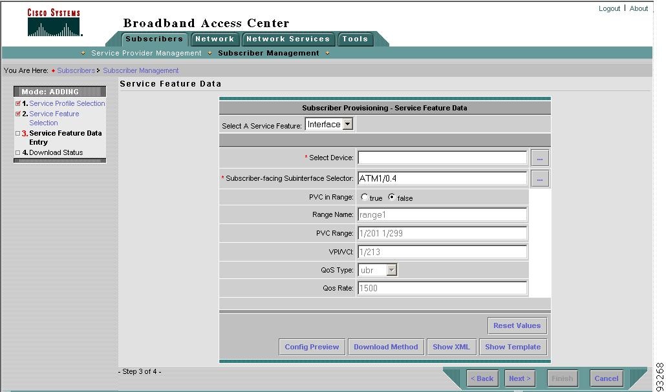Open Service Profile Selection step link
The height and width of the screenshot is (392, 666).
(67, 103)
